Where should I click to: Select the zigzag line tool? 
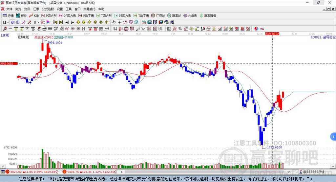pos(143,29)
